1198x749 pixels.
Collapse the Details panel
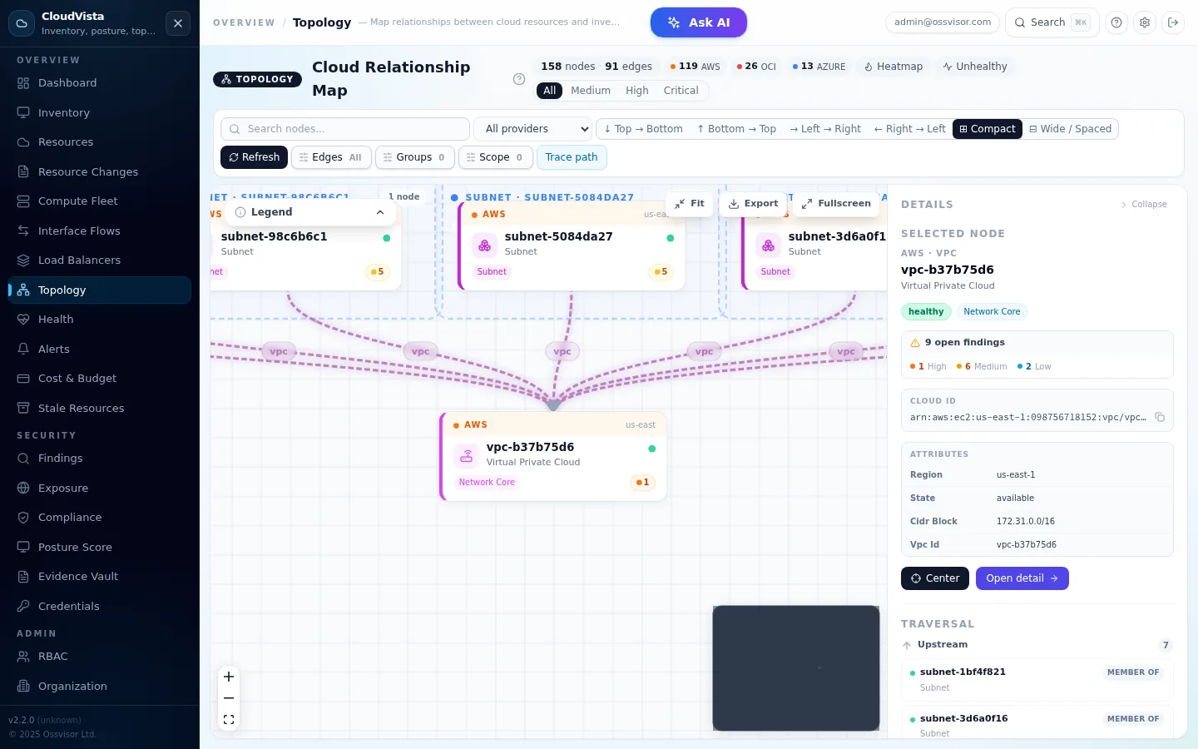click(1144, 205)
